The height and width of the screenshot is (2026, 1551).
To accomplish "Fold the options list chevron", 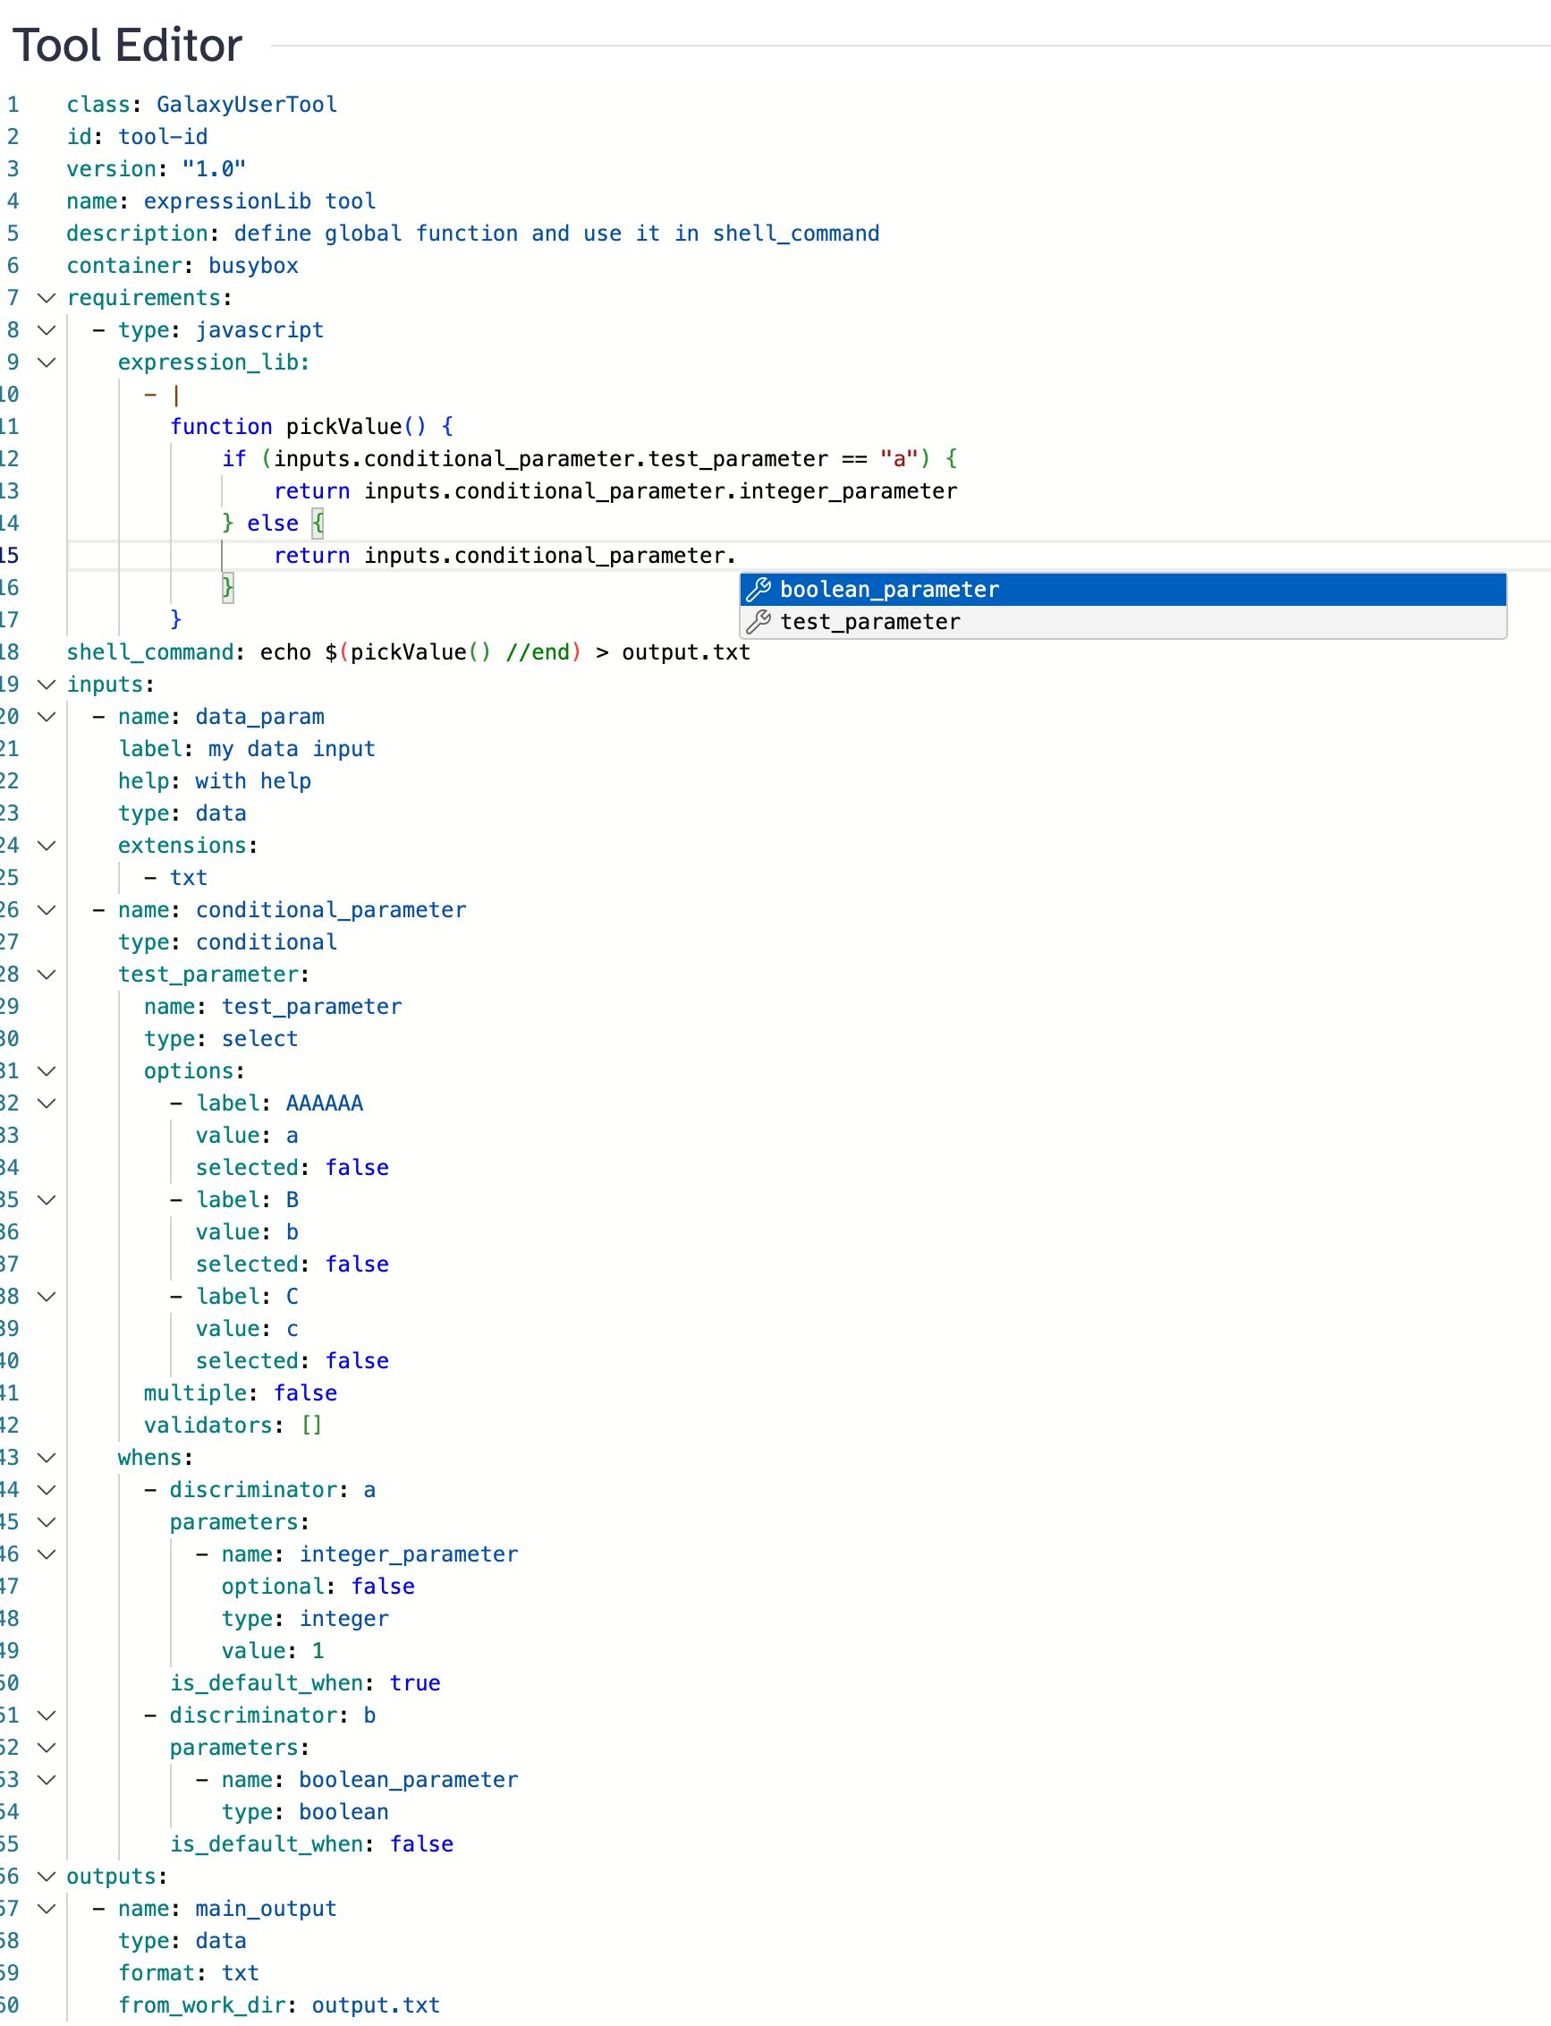I will click(47, 1071).
